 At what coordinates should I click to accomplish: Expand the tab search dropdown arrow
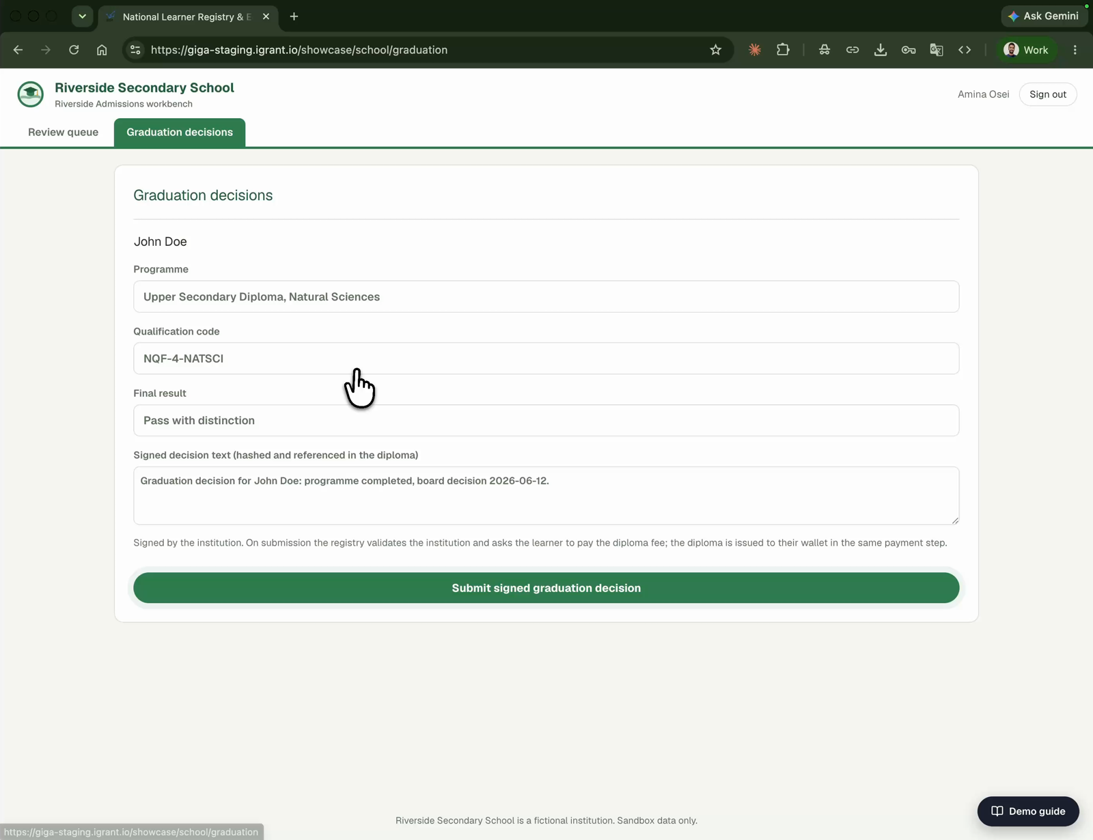[82, 16]
